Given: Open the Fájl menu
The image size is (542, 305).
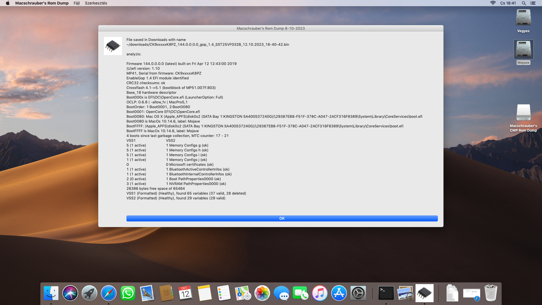Looking at the screenshot, I should tap(77, 3).
